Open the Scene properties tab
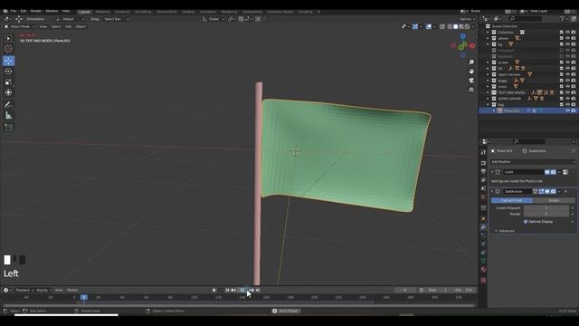 coord(483,188)
